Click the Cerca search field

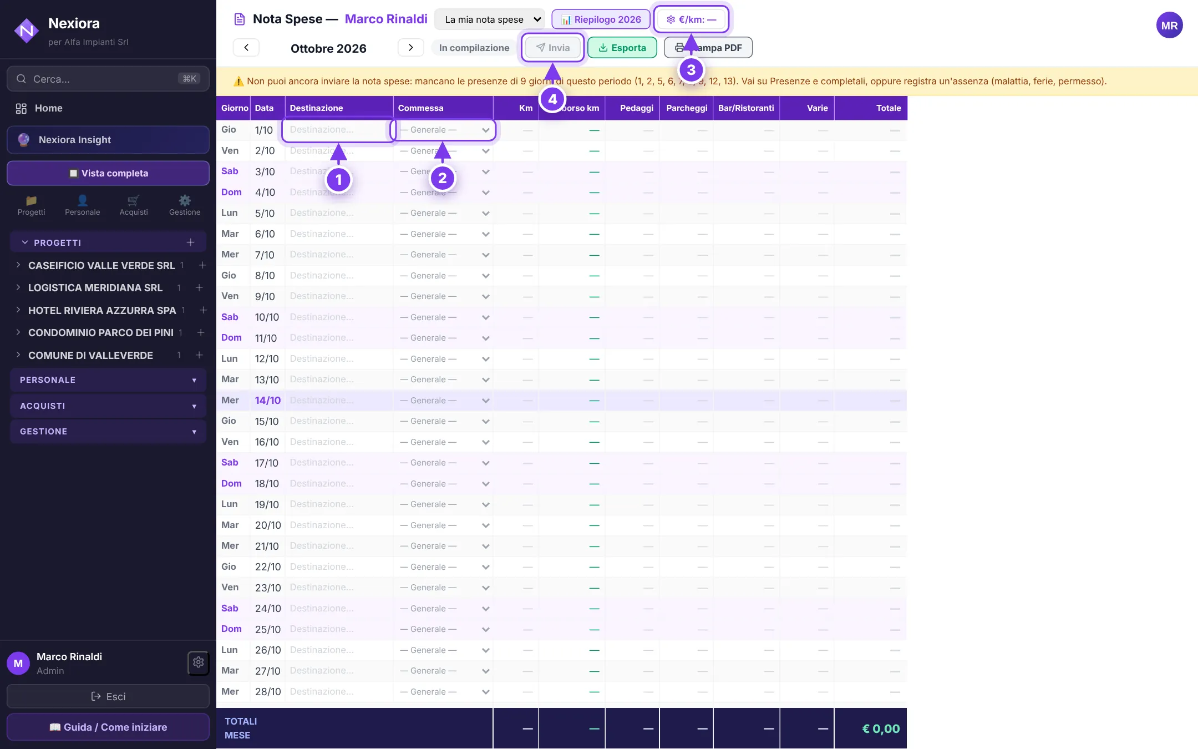pos(108,79)
